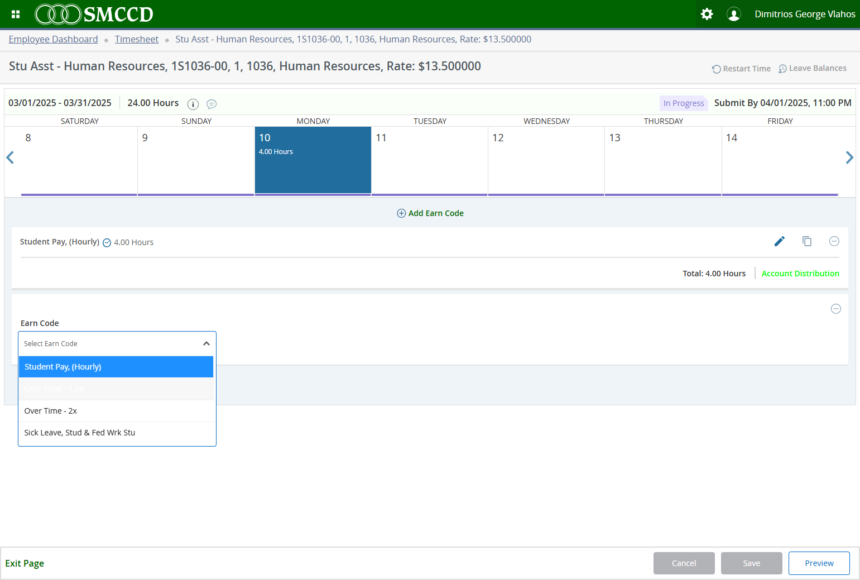Select Monday the 10th in the calendar
This screenshot has height=580, width=860.
coord(313,160)
